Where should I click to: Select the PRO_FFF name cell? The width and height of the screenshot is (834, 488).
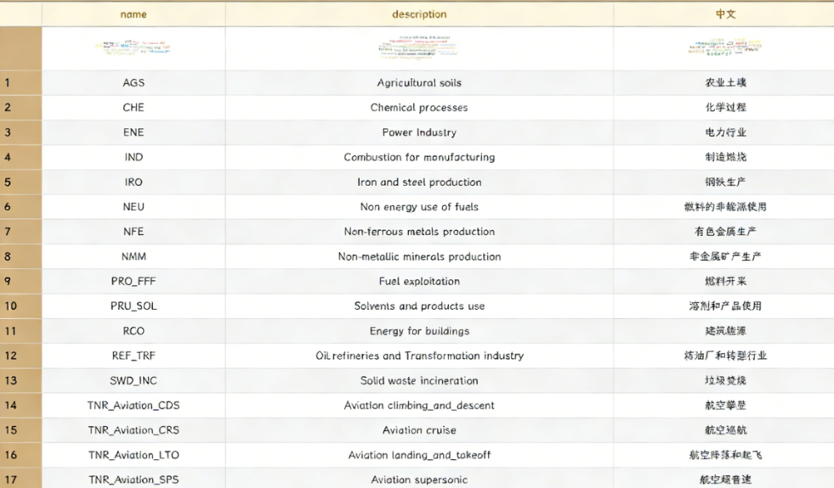click(x=133, y=282)
